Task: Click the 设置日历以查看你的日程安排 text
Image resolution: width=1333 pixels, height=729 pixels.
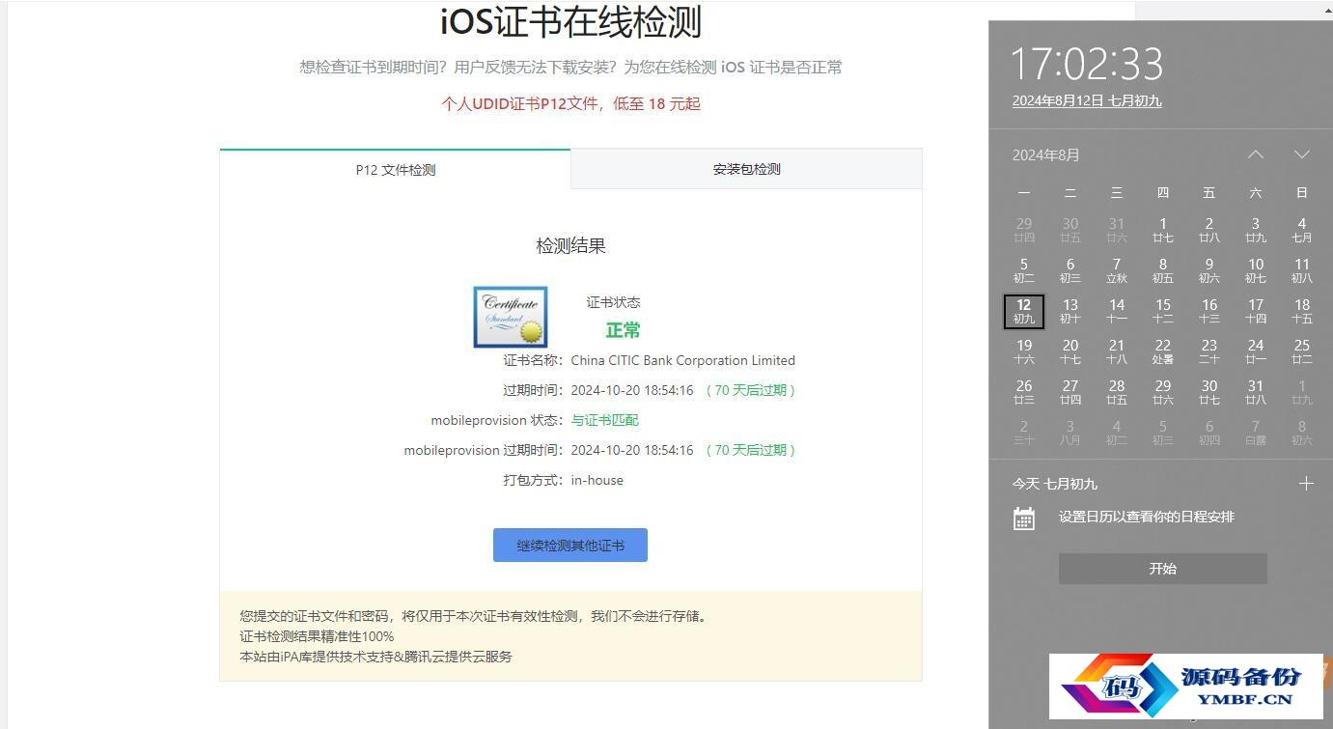Action: point(1146,517)
